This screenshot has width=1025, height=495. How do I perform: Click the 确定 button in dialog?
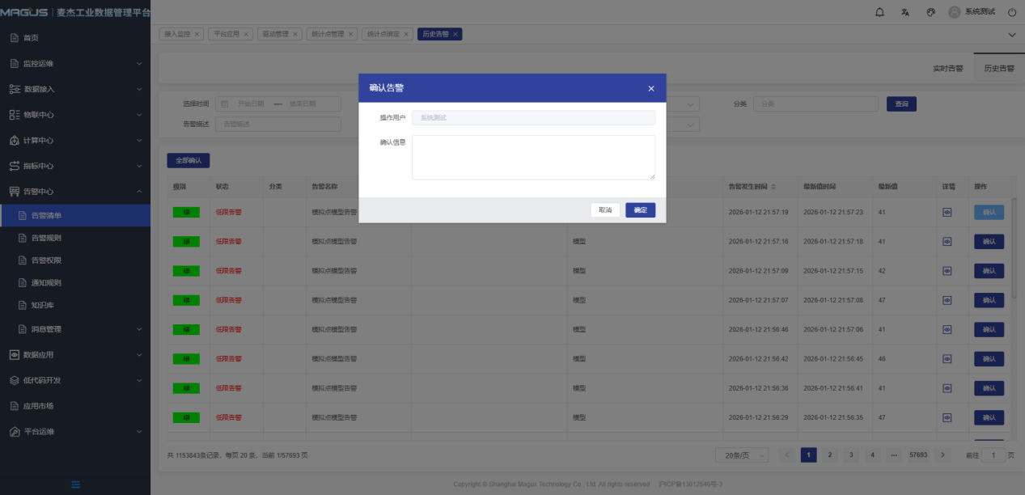640,210
